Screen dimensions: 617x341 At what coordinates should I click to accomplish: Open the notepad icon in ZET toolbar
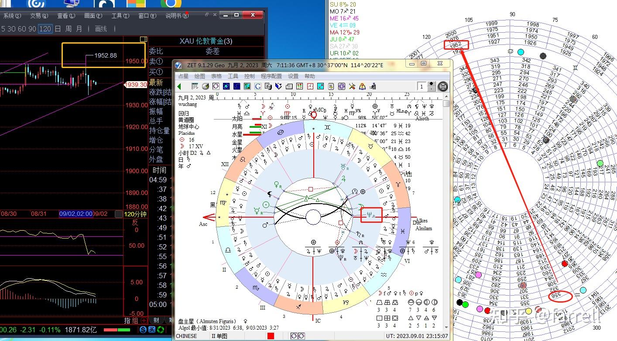(x=331, y=86)
